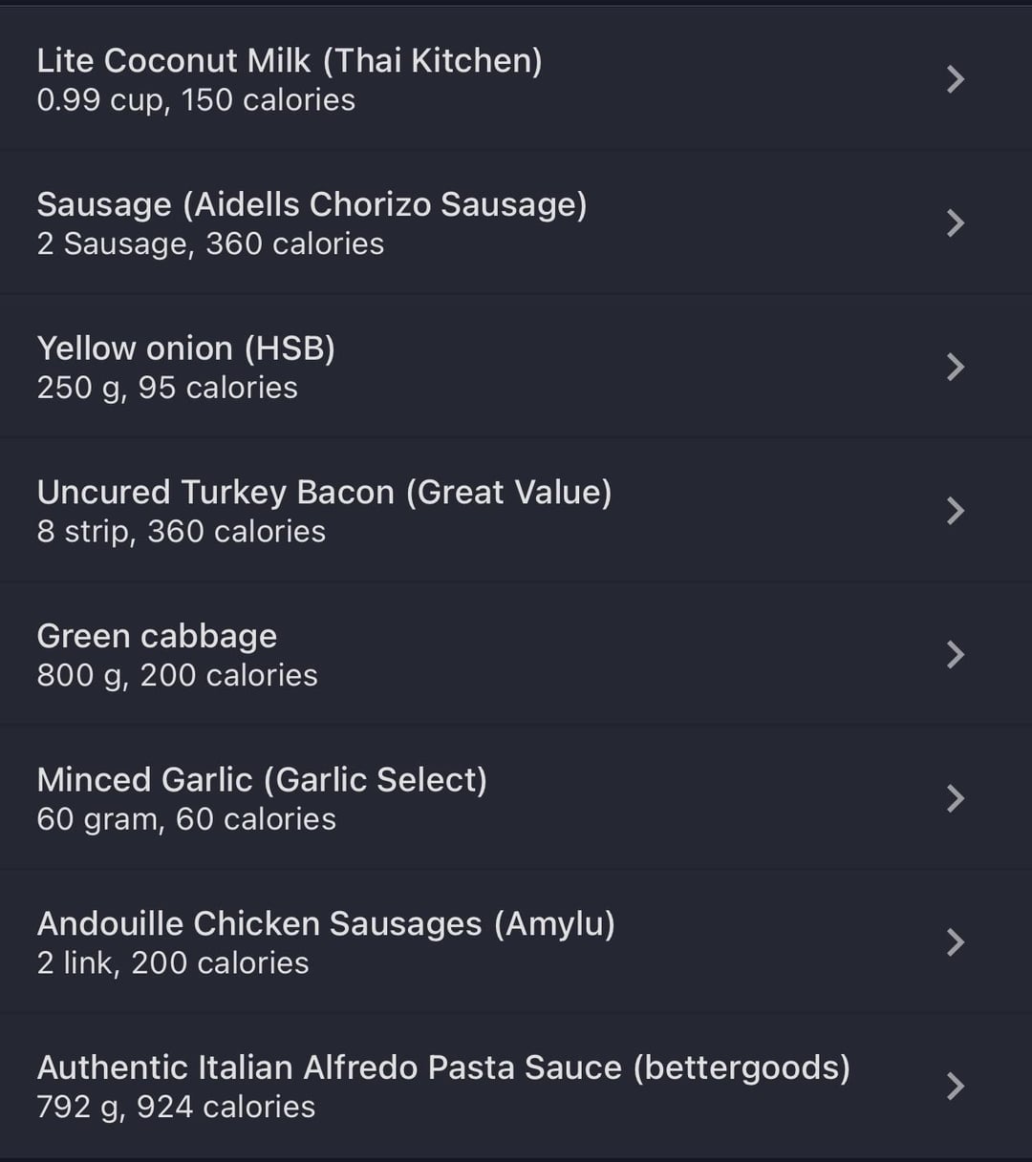Tap the chevron for Uncured Turkey Bacon
This screenshot has width=1032, height=1162.
pyautogui.click(x=955, y=511)
